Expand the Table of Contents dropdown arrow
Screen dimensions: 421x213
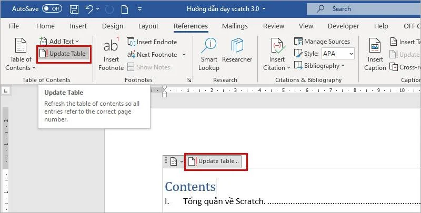34,68
